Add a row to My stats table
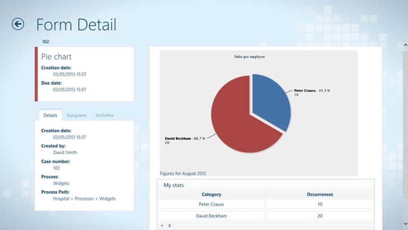This screenshot has height=230, width=408. click(162, 226)
